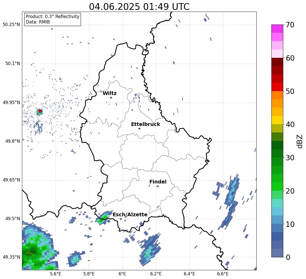
Task: Click the yellow colorbar segment above 40
Action: (277, 120)
